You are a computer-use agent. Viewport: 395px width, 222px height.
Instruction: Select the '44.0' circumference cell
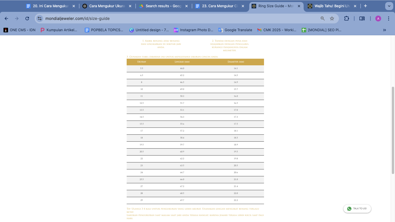[182, 69]
